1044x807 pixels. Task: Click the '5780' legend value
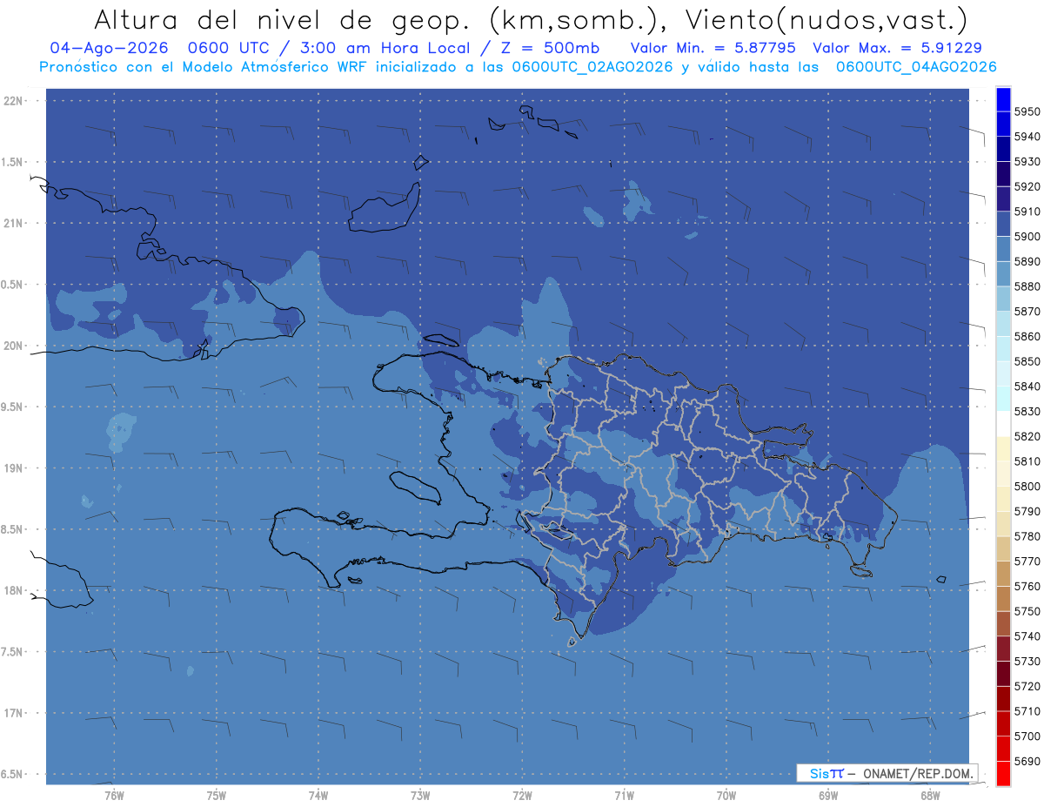point(1027,536)
